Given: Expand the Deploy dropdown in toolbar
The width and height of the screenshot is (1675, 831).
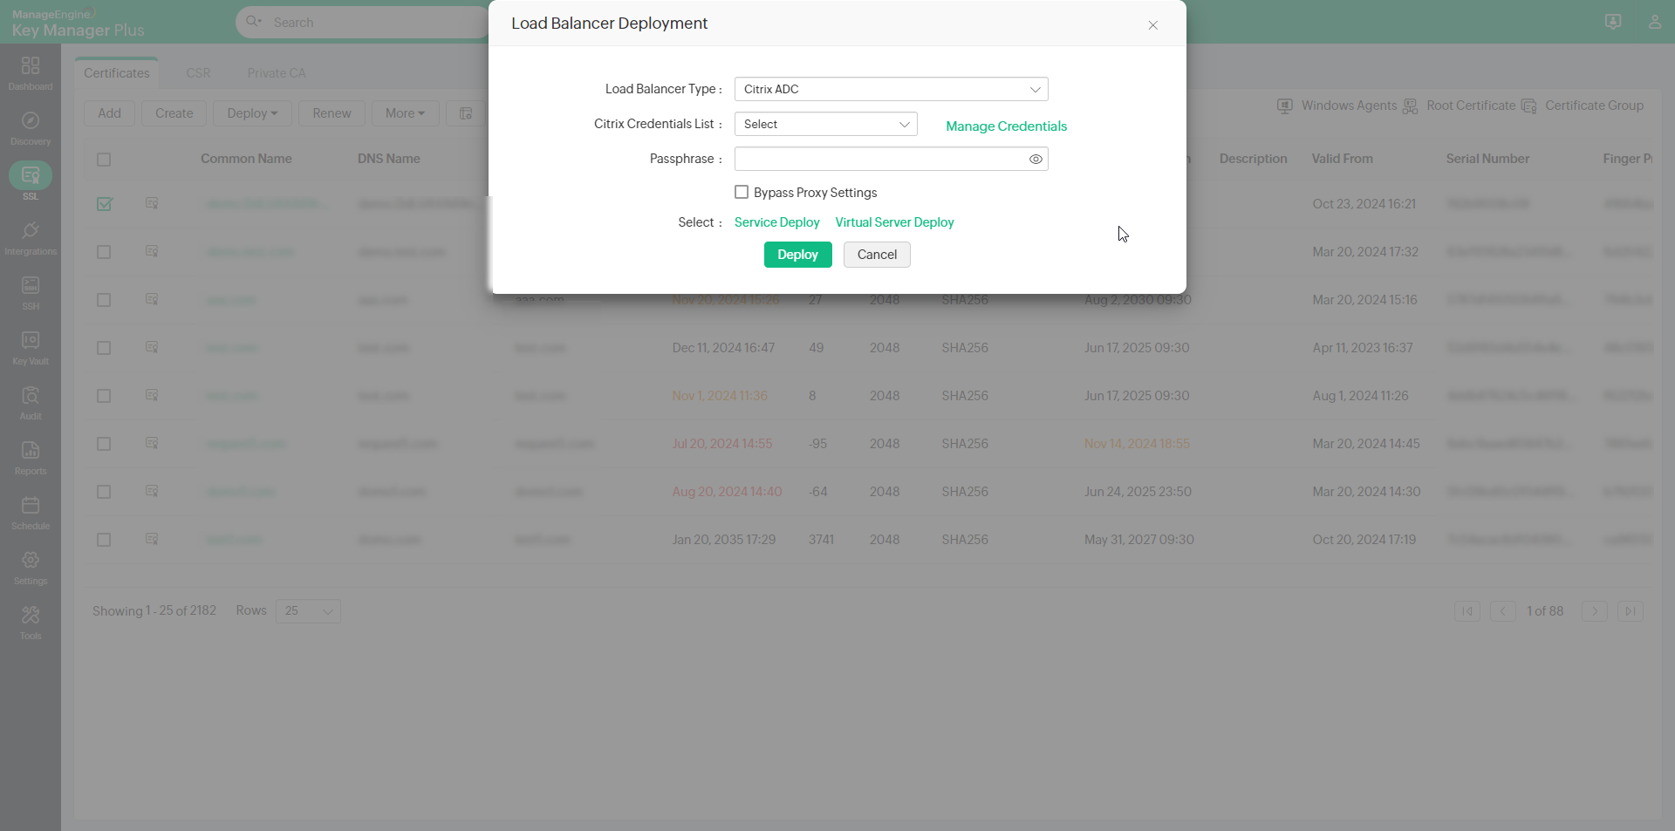Looking at the screenshot, I should click(252, 113).
